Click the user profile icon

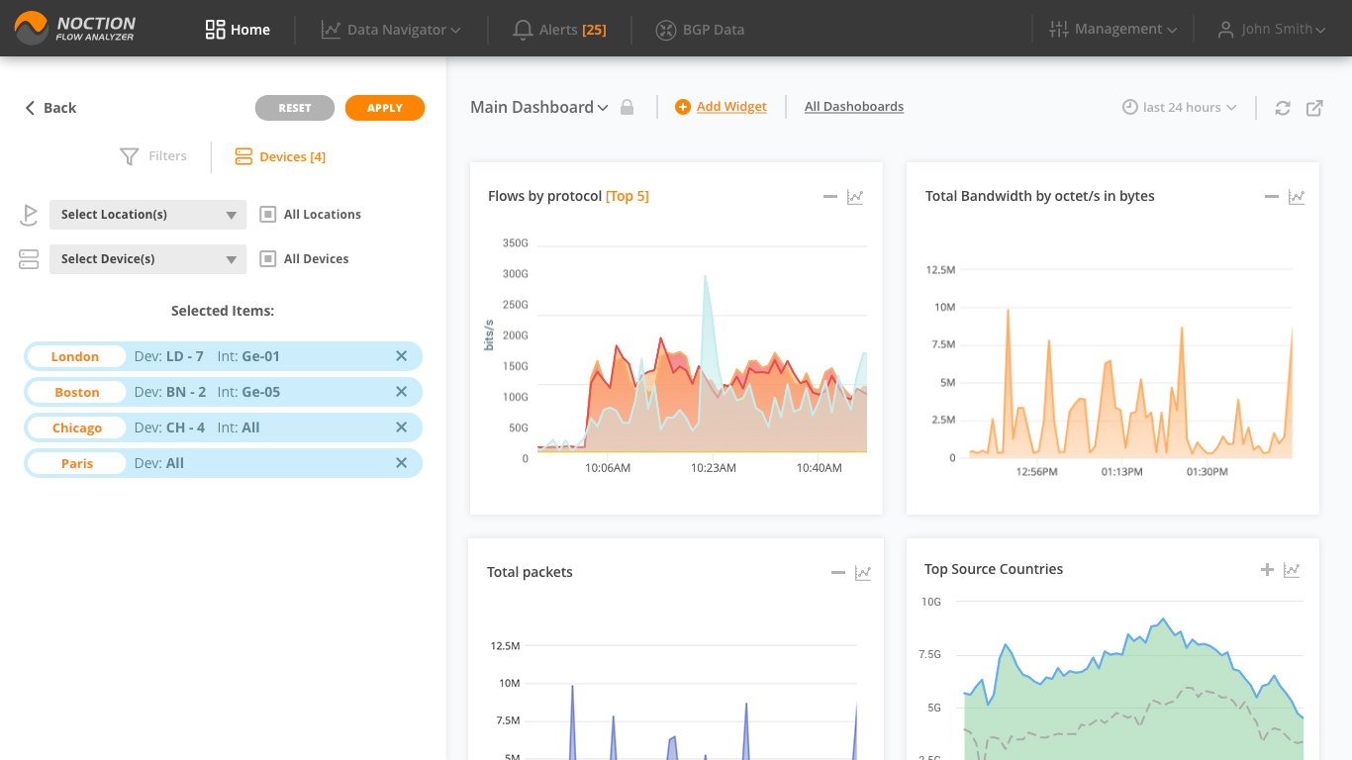[x=1226, y=30]
